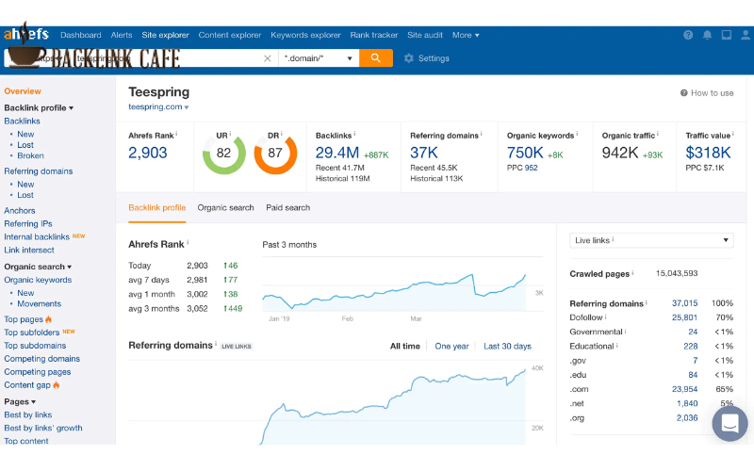754x471 pixels.
Task: Open the Settings gear
Action: click(427, 58)
